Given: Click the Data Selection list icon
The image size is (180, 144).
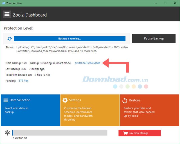Looking at the screenshot, I should [x=5, y=100].
